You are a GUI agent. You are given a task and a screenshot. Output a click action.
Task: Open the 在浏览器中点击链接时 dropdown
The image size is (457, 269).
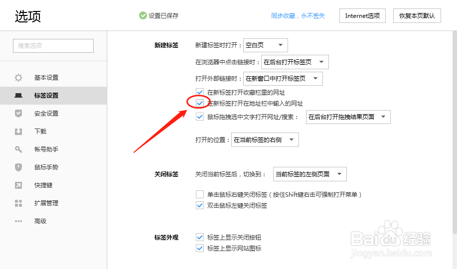coord(295,62)
